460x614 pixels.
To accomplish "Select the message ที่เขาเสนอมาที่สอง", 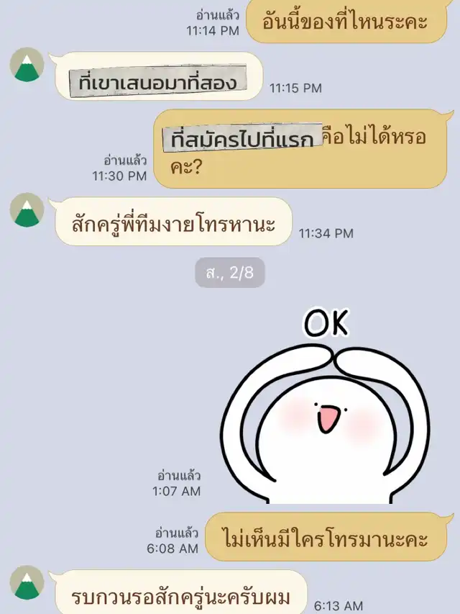I will [x=158, y=82].
